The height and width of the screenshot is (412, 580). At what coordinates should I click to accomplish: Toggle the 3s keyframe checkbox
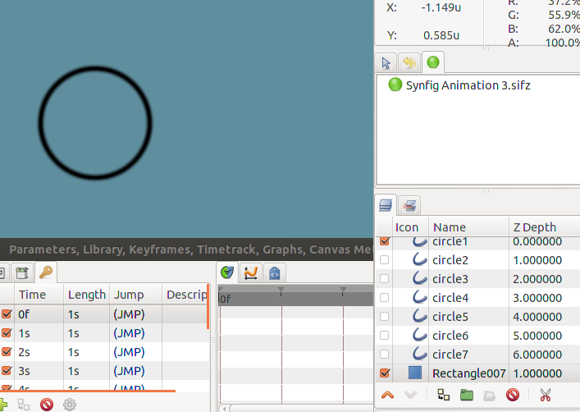point(7,370)
